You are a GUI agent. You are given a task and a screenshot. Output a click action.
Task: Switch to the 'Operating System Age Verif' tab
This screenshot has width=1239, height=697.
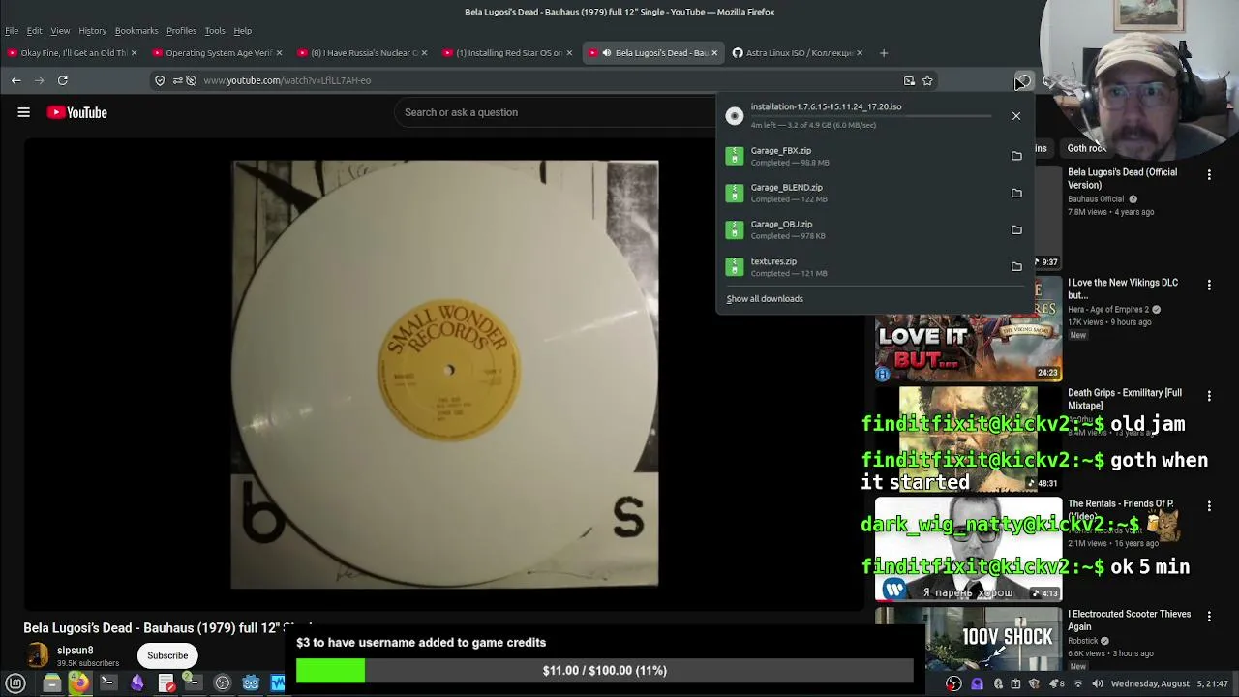pos(218,53)
